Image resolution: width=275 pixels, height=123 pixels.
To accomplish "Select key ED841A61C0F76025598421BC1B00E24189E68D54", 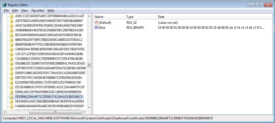I will [x=48, y=92].
